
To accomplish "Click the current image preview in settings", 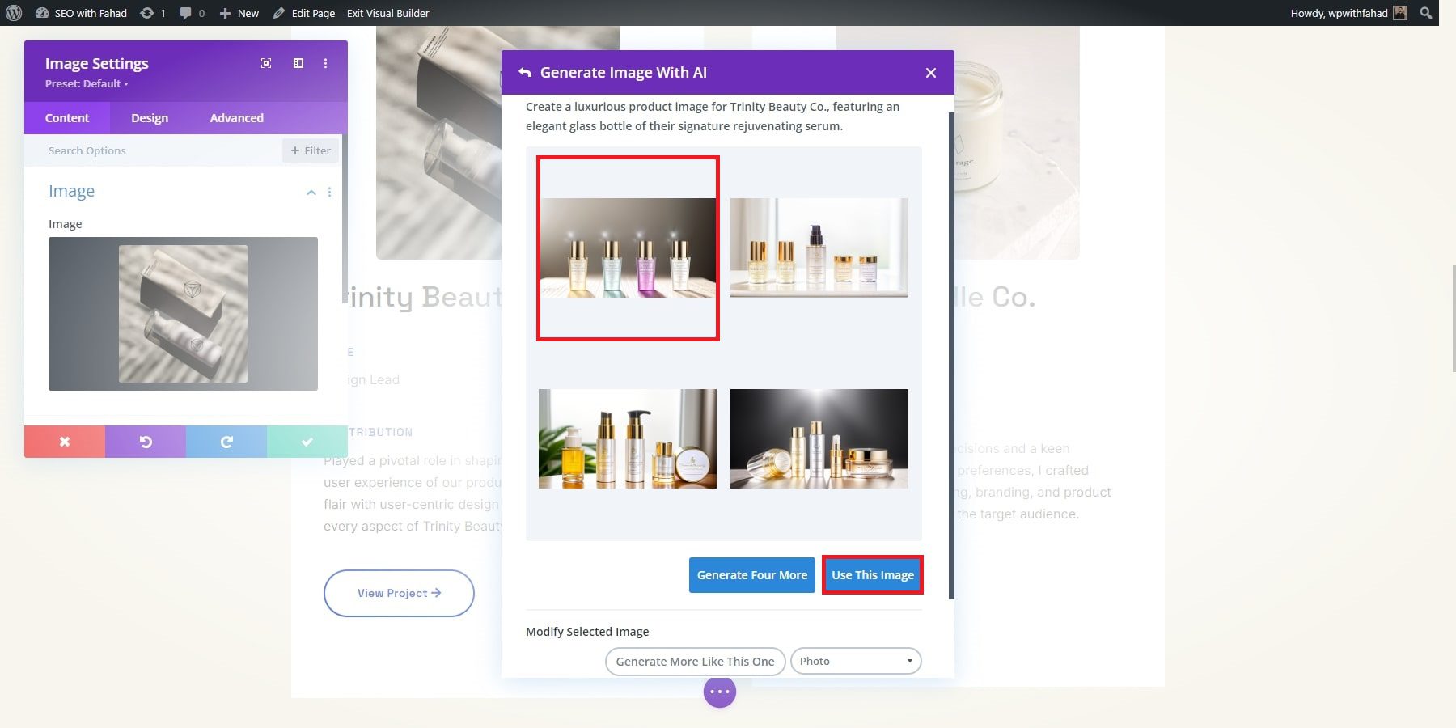I will (x=183, y=314).
